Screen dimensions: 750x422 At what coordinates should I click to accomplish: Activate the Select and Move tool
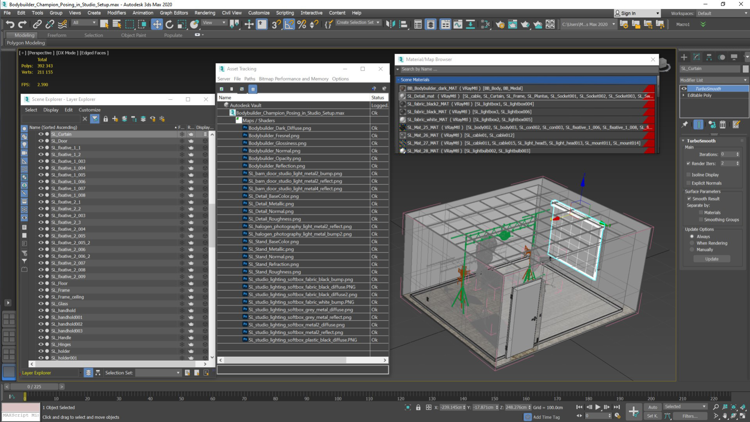[x=157, y=24]
